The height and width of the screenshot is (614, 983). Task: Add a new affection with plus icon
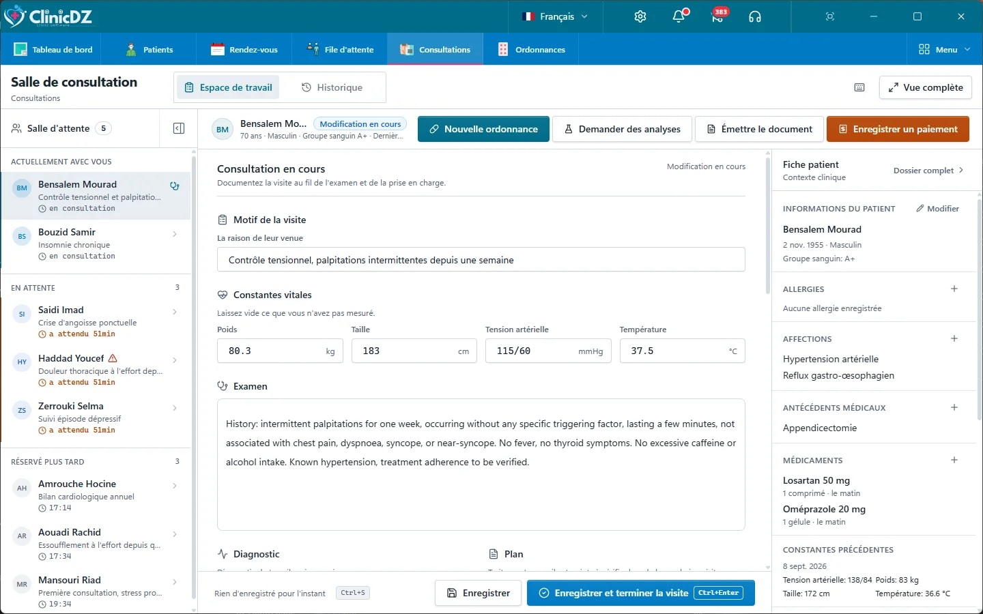[x=954, y=338]
